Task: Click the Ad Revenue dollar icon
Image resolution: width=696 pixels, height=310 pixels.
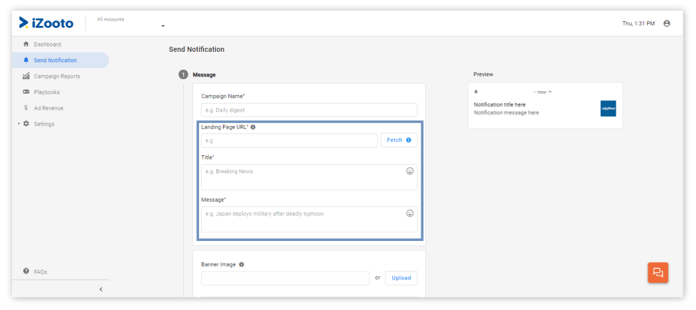Action: 26,108
